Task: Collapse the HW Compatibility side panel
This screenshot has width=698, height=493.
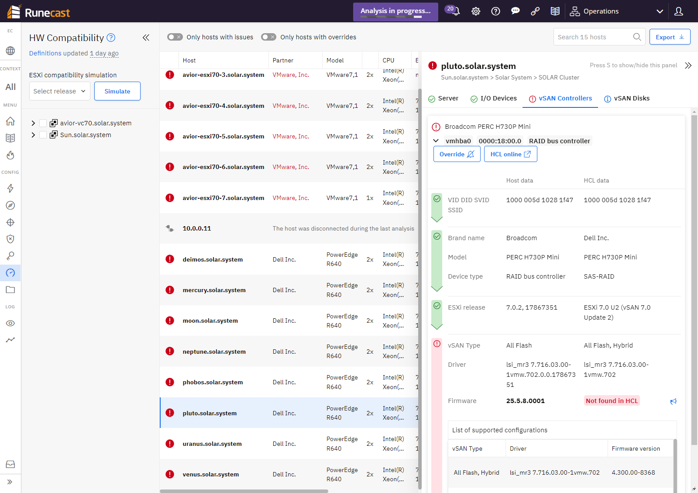Action: (x=146, y=38)
